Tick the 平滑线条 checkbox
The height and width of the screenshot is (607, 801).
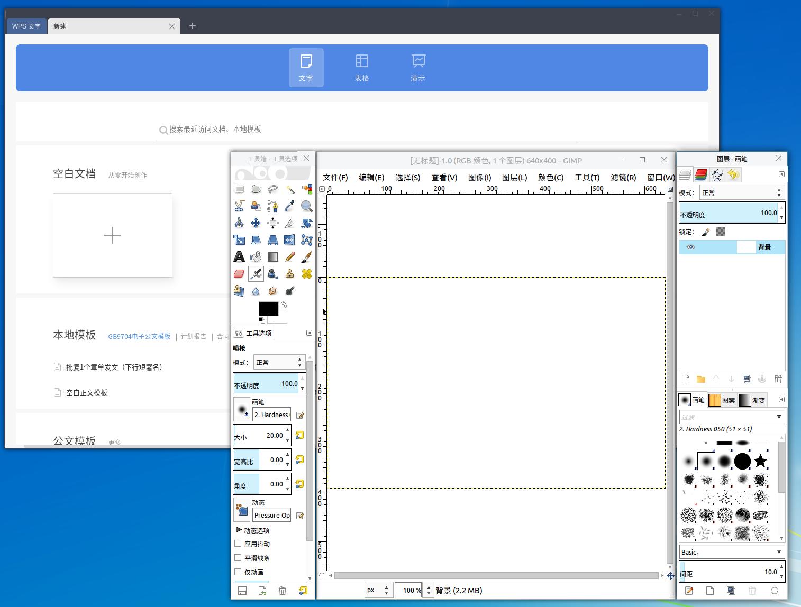pos(238,558)
